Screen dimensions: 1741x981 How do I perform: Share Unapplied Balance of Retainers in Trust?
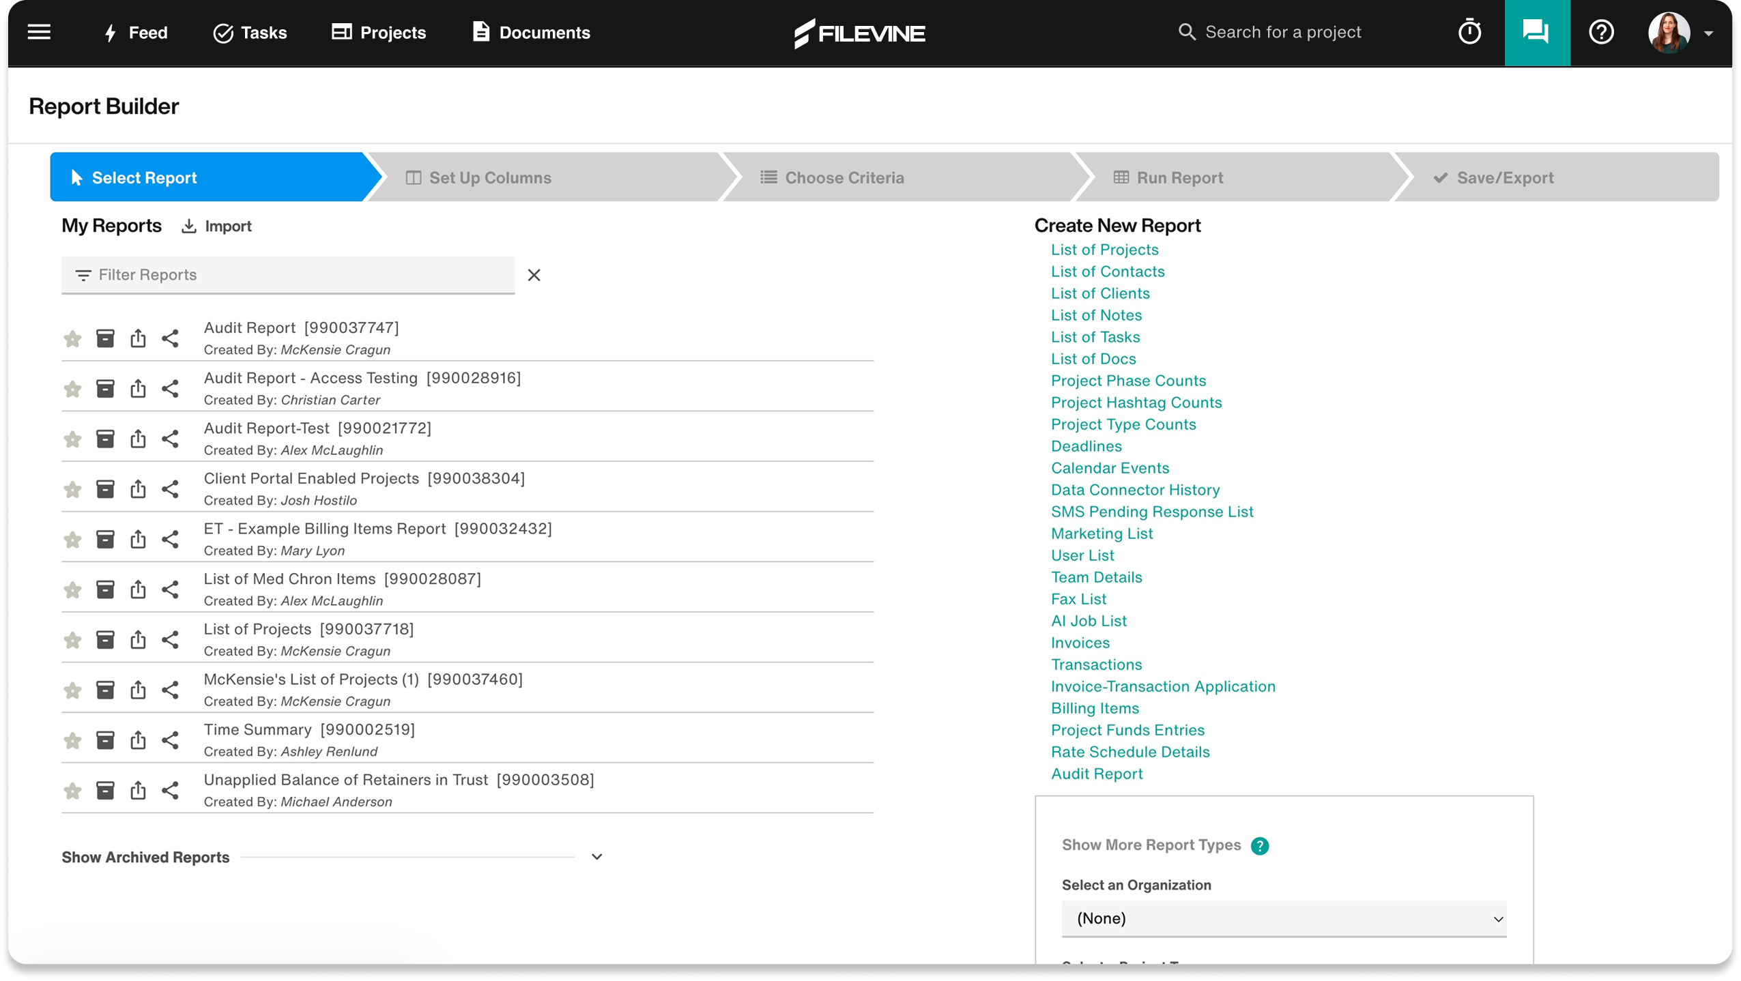pyautogui.click(x=170, y=791)
